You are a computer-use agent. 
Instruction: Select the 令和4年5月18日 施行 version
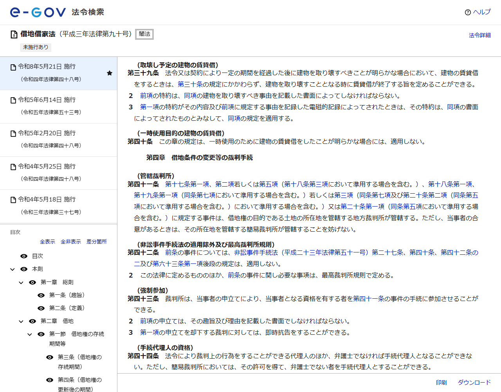point(59,206)
